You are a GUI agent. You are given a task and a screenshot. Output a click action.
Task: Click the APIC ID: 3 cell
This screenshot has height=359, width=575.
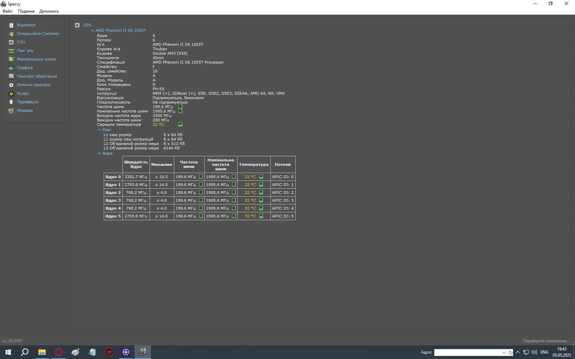click(283, 200)
